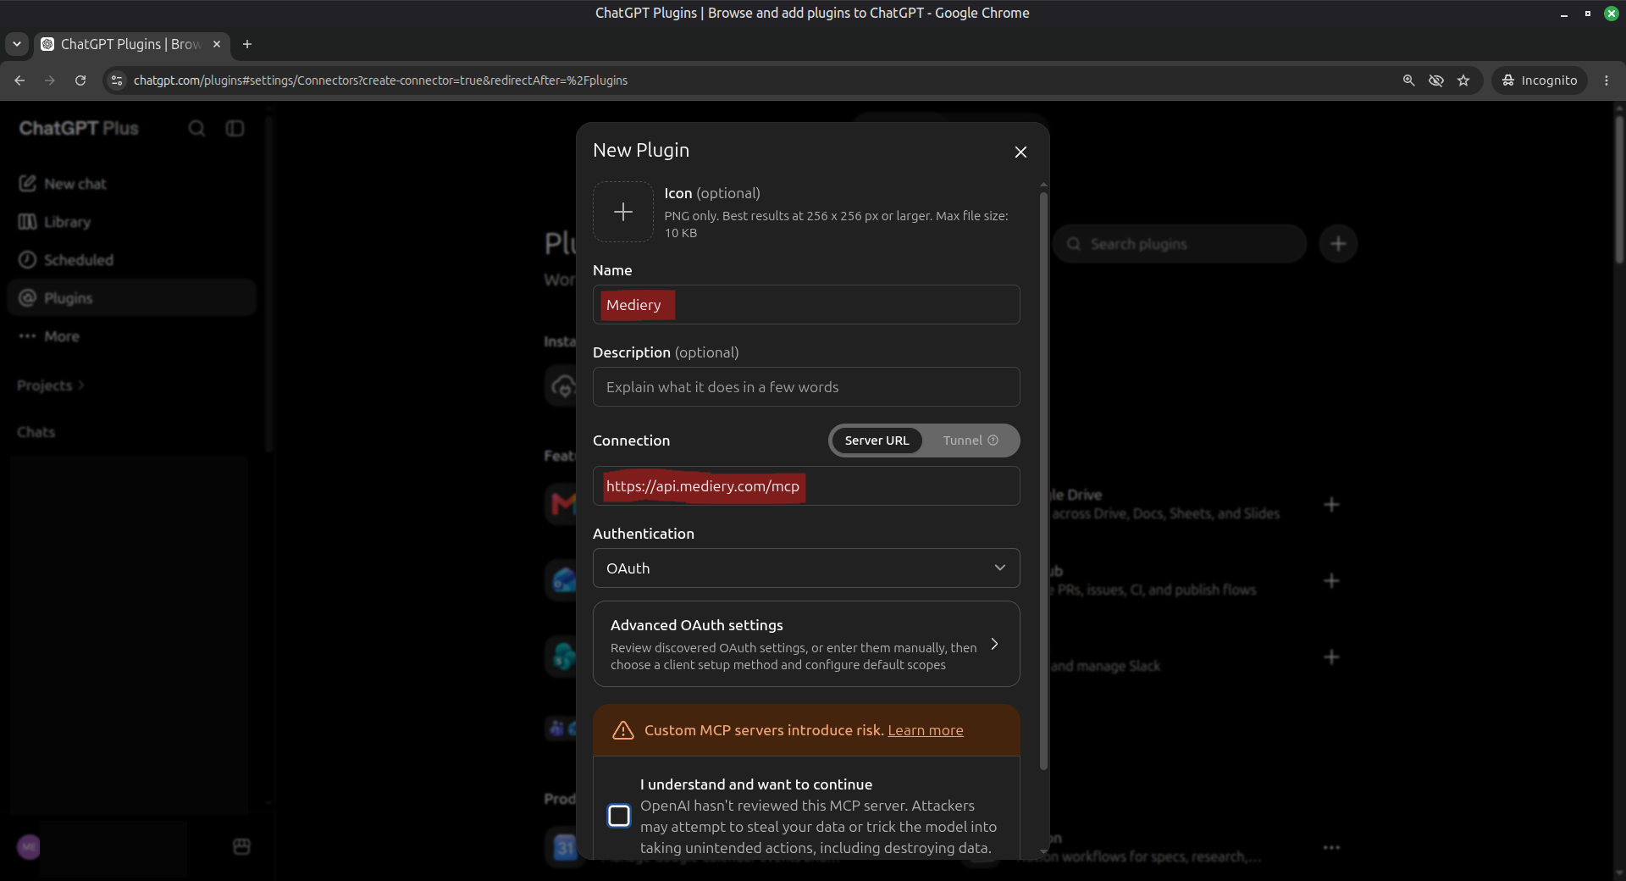Click the add plugin plus button beside search
This screenshot has width=1626, height=881.
point(1338,244)
